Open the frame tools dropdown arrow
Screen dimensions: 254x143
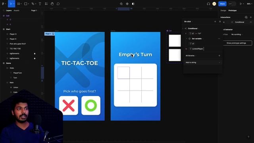point(21,4)
